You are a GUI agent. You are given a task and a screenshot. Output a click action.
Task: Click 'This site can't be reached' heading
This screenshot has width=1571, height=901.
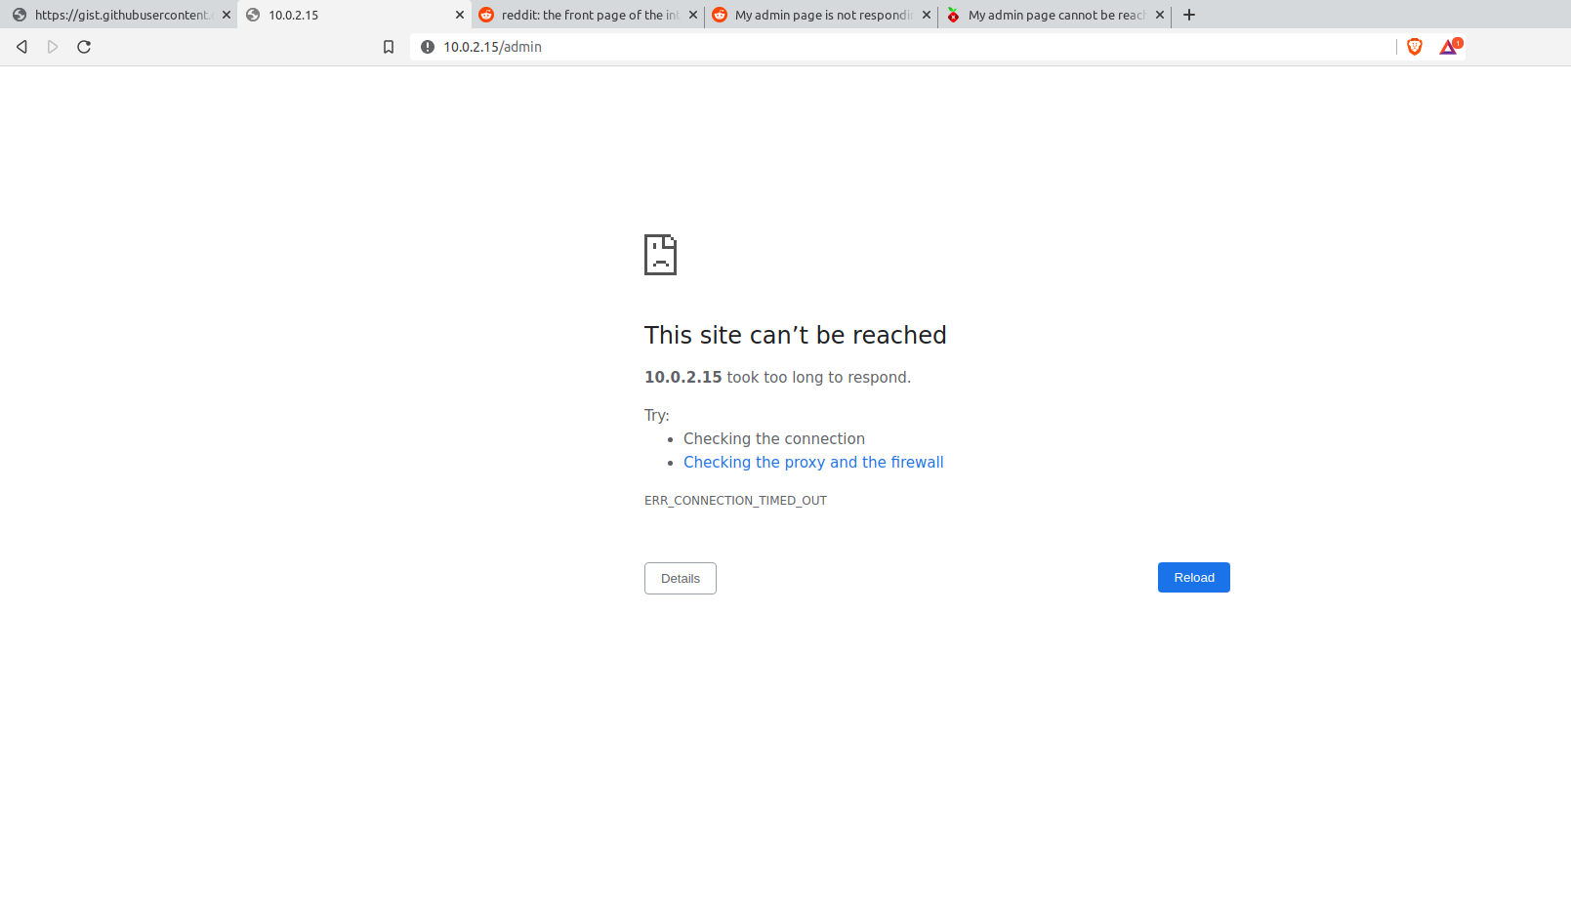coord(796,335)
